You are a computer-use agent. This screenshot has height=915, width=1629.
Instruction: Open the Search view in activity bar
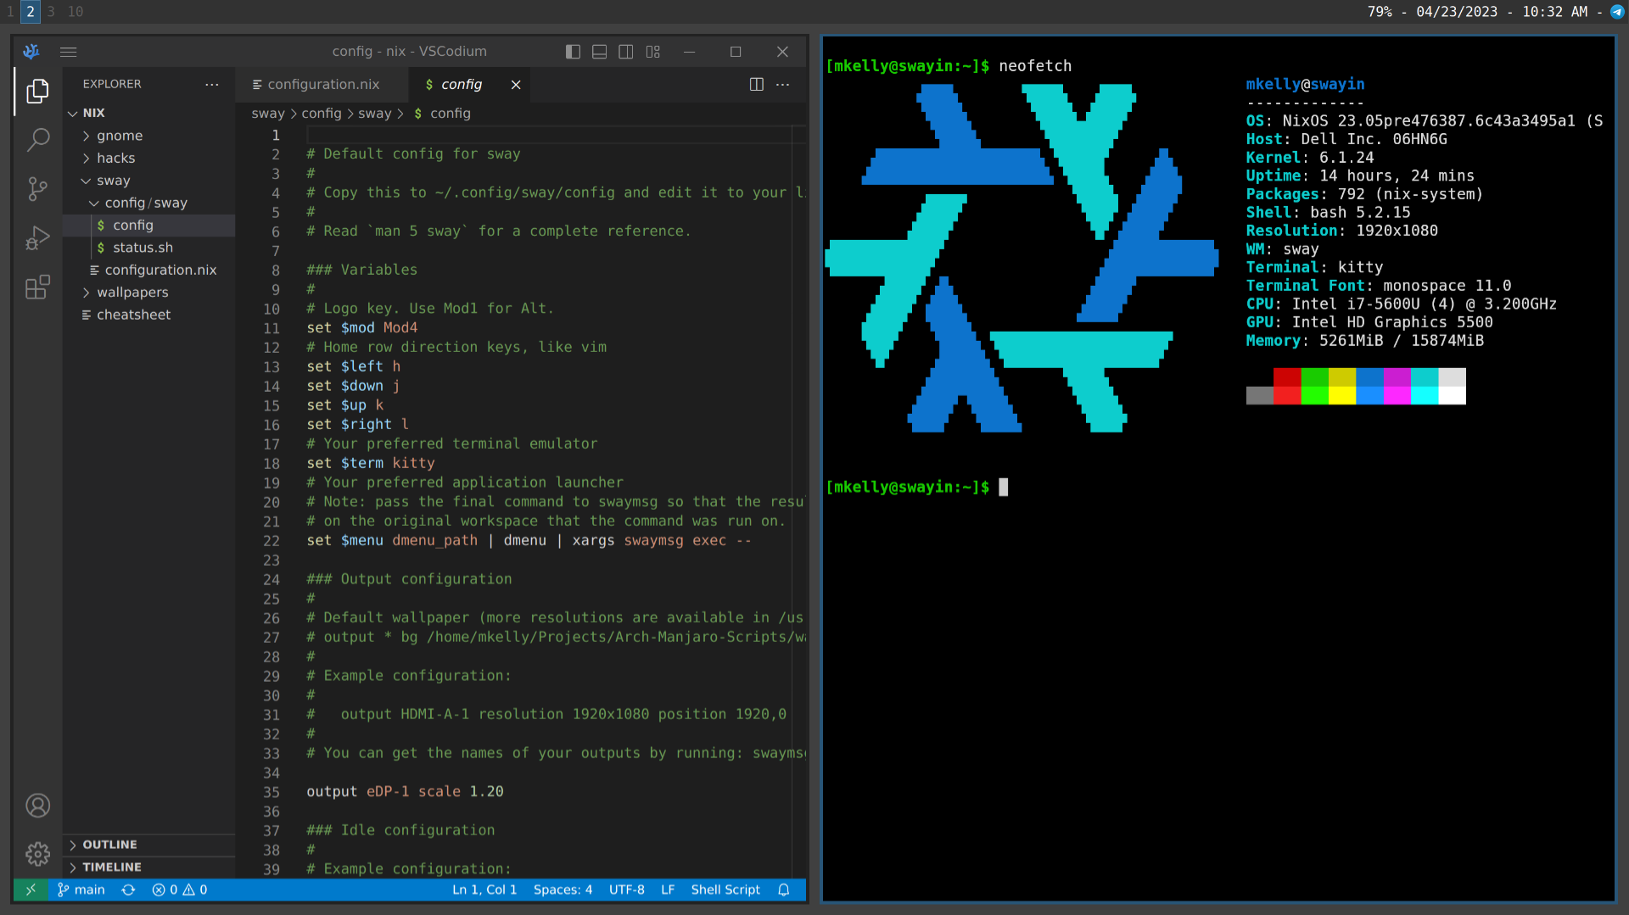[x=37, y=139]
